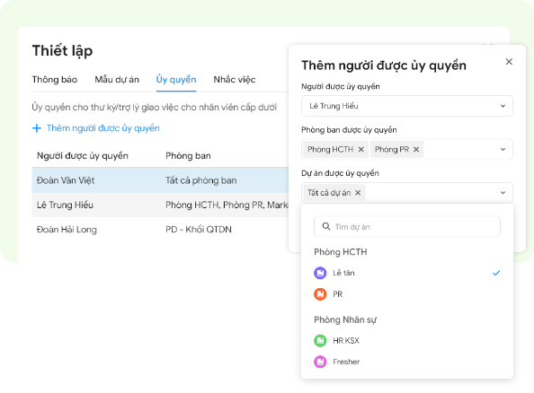Expand the Phòng ban được ủy quyền dropdown arrow
Viewport: 534px width, 393px height.
[503, 149]
